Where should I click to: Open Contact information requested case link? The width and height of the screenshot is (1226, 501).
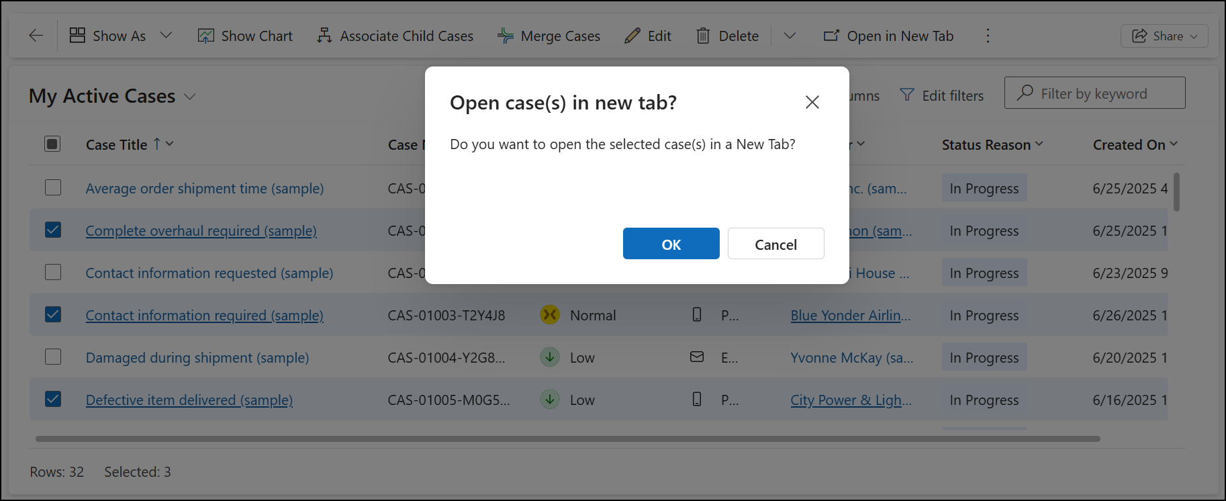[209, 273]
